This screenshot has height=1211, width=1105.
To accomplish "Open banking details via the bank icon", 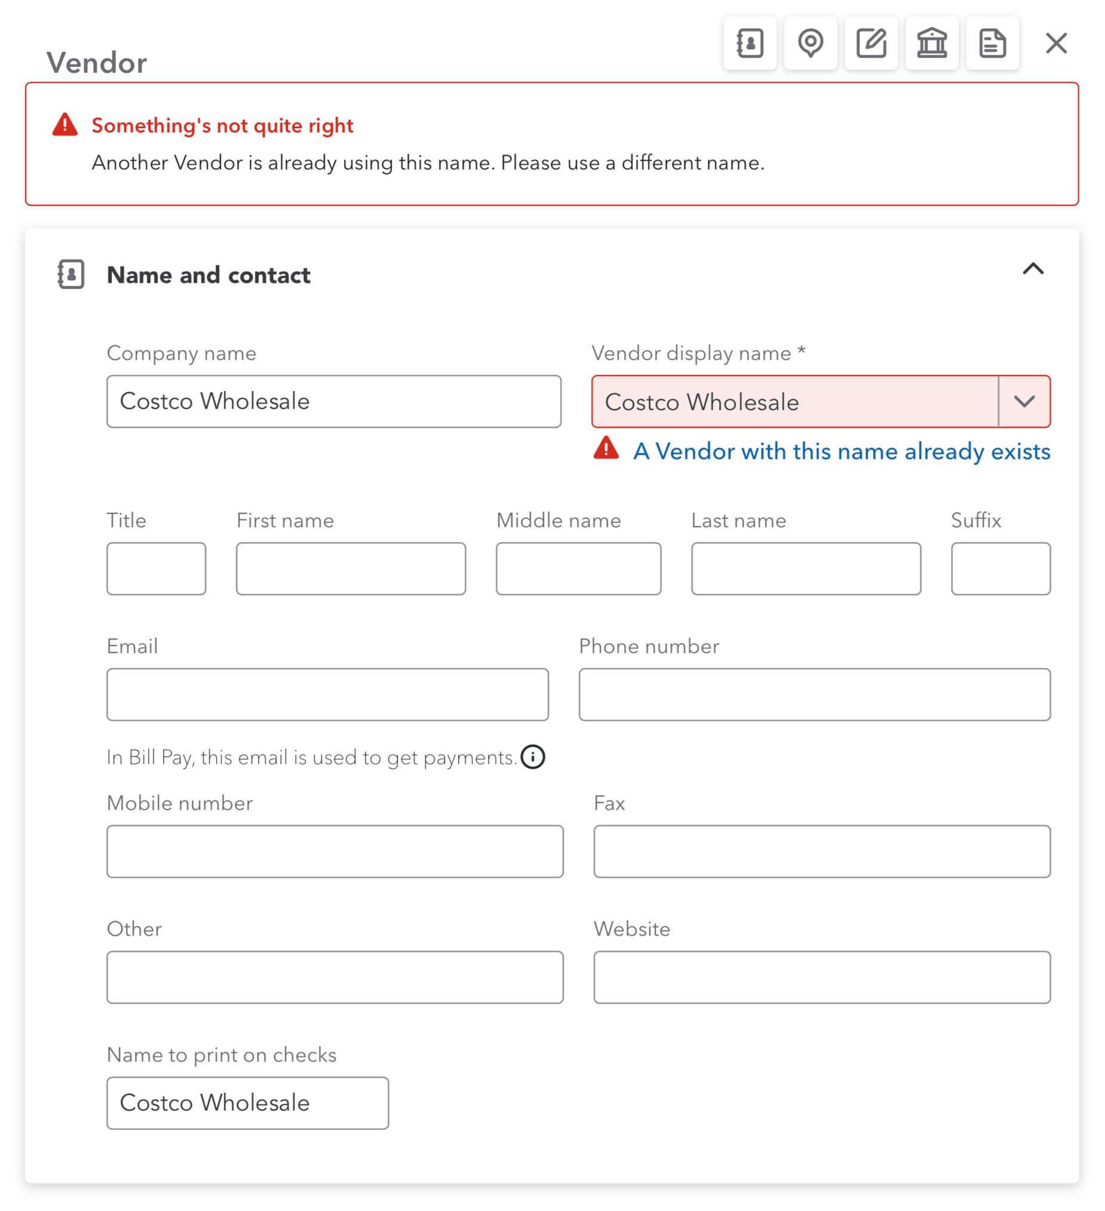I will tap(932, 42).
